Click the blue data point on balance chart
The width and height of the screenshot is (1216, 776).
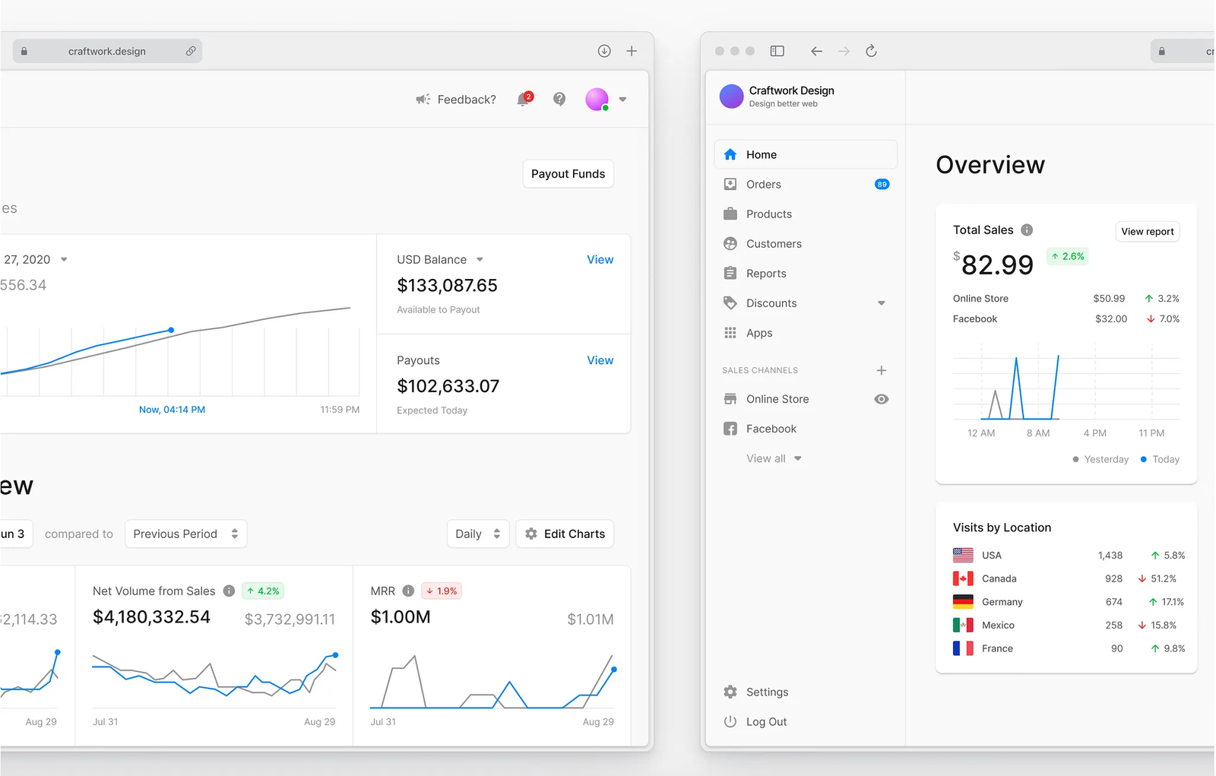[171, 330]
